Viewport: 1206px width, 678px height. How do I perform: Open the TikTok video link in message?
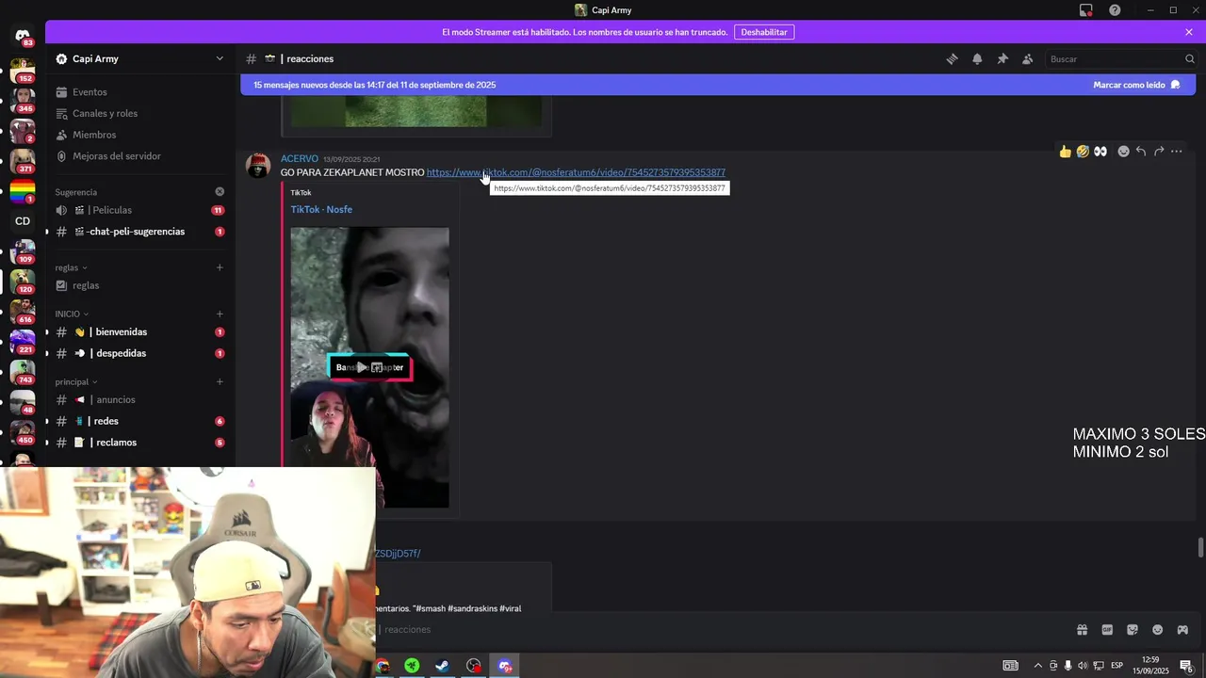576,172
